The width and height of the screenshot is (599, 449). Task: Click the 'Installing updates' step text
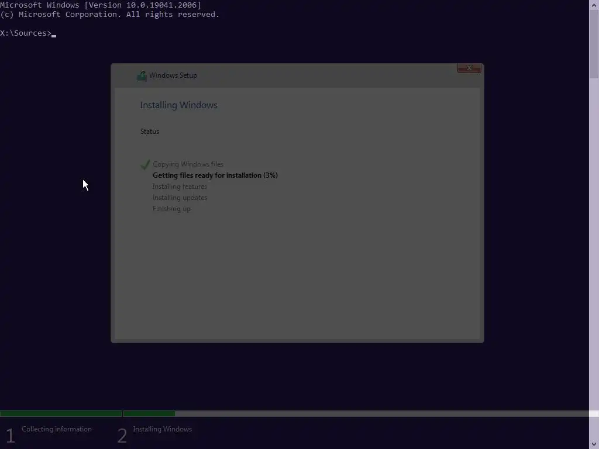pyautogui.click(x=180, y=198)
